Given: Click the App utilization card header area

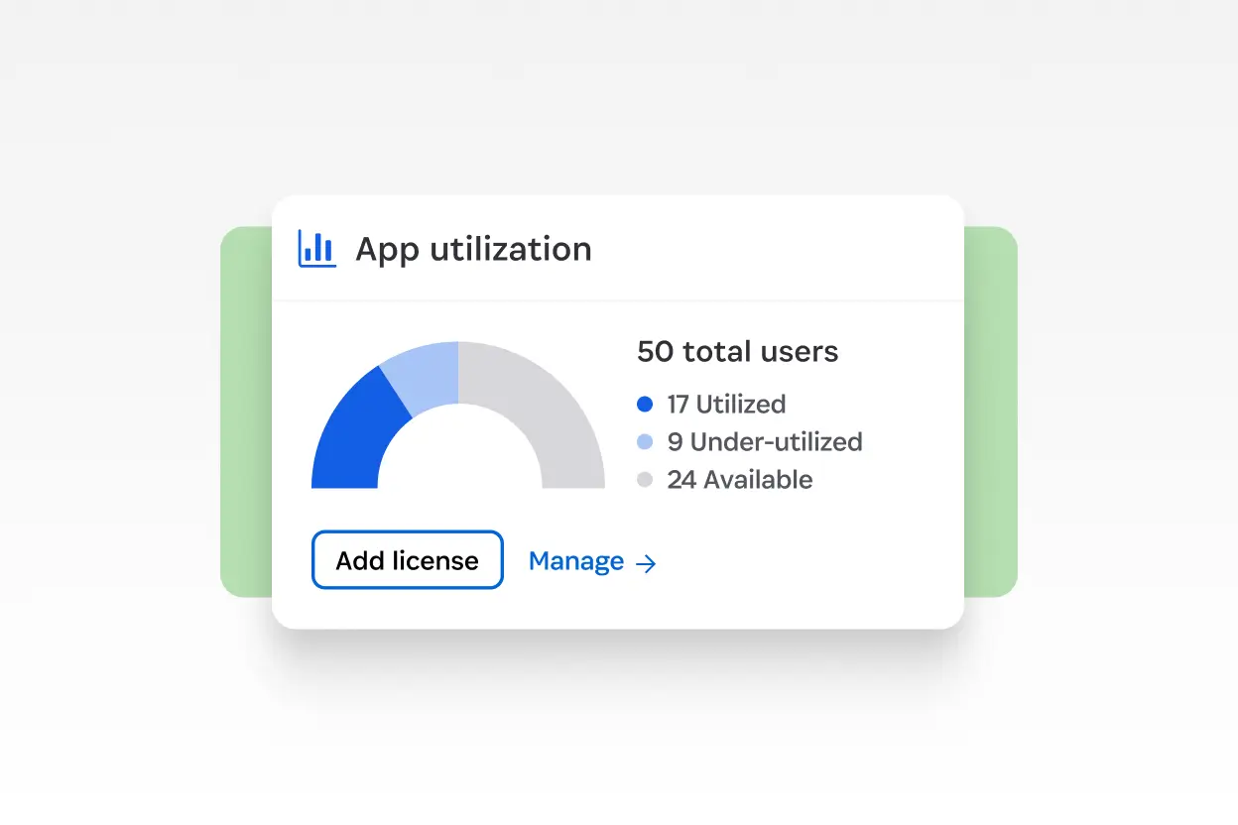Looking at the screenshot, I should click(618, 248).
